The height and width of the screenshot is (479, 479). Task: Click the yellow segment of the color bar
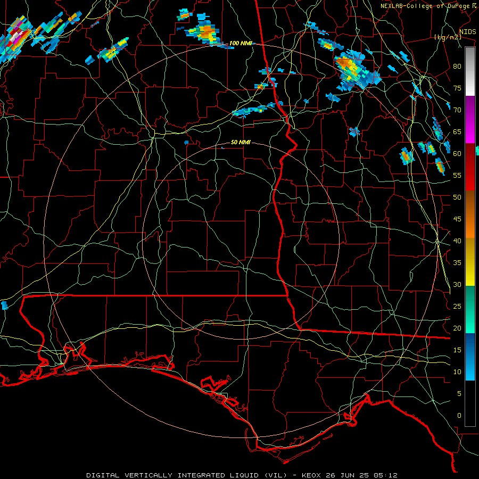(470, 262)
